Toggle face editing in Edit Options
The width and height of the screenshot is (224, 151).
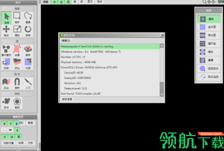[x=18, y=137]
